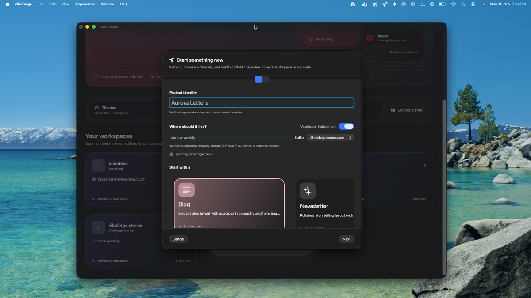The height and width of the screenshot is (298, 531).
Task: Open Spotlight search in menu bar
Action: coord(463,4)
